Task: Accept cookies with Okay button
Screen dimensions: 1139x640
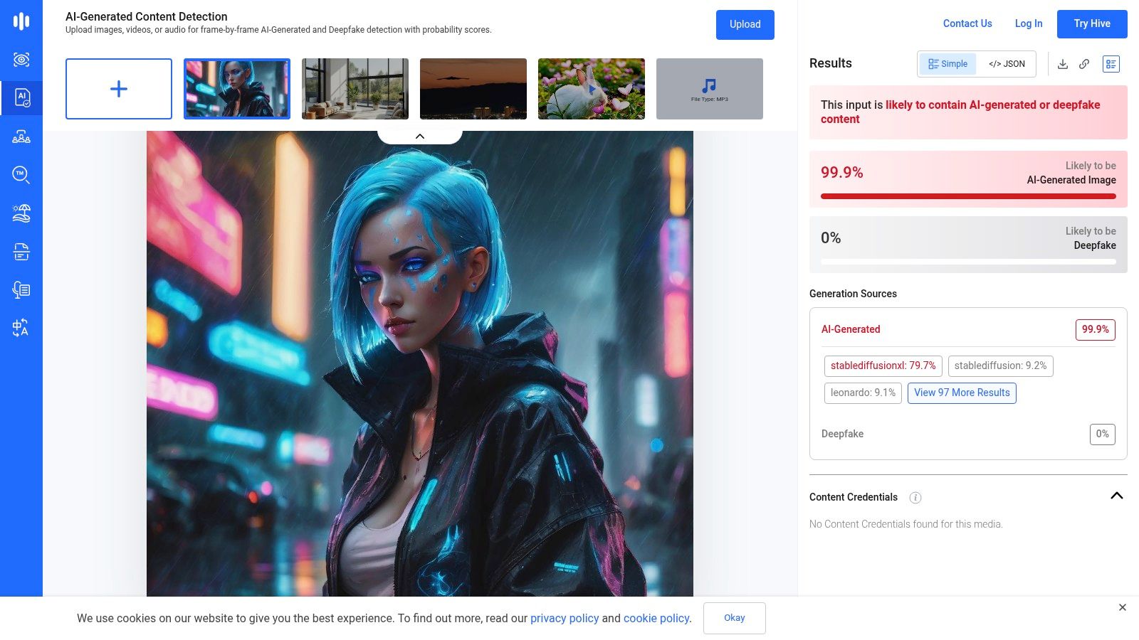Action: tap(735, 618)
